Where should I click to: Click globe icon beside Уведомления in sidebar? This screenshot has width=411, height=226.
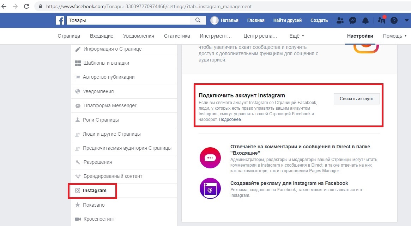[x=78, y=91]
